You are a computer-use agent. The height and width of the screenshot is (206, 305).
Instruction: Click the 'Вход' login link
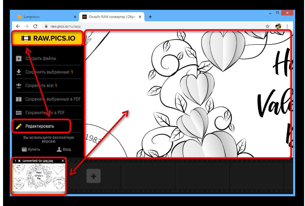click(67, 149)
